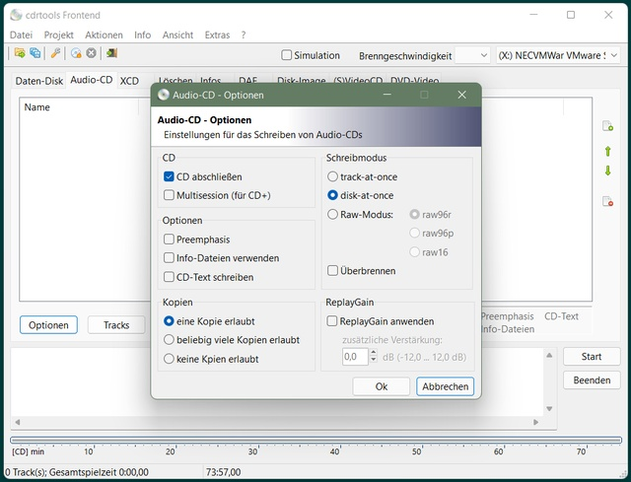The width and height of the screenshot is (631, 482).
Task: Enable the CD-Text schreiben option
Action: click(x=170, y=277)
